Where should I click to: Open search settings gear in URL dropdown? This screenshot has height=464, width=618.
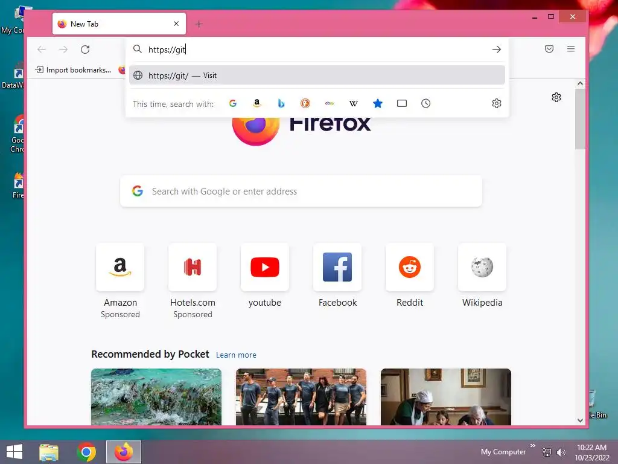(x=497, y=103)
